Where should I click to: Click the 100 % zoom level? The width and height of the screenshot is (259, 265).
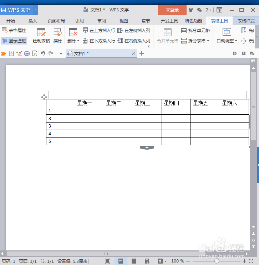(x=178, y=261)
